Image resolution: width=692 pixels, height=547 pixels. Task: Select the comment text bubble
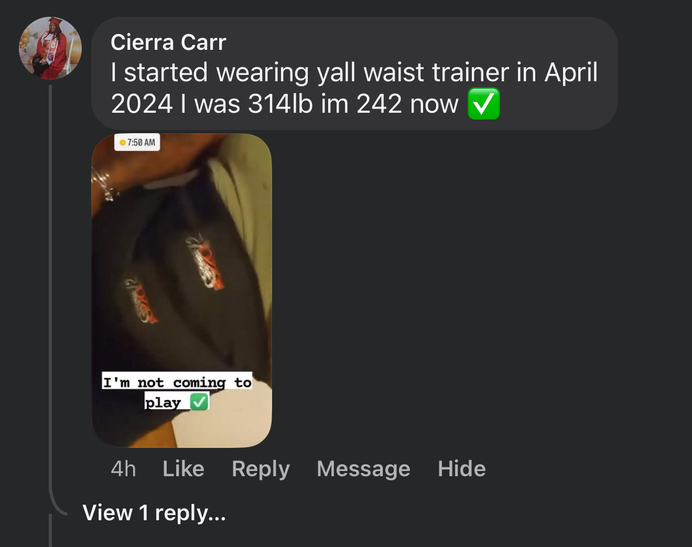coord(354,73)
